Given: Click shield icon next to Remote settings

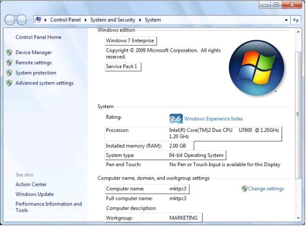Looking at the screenshot, I should coord(9,63).
